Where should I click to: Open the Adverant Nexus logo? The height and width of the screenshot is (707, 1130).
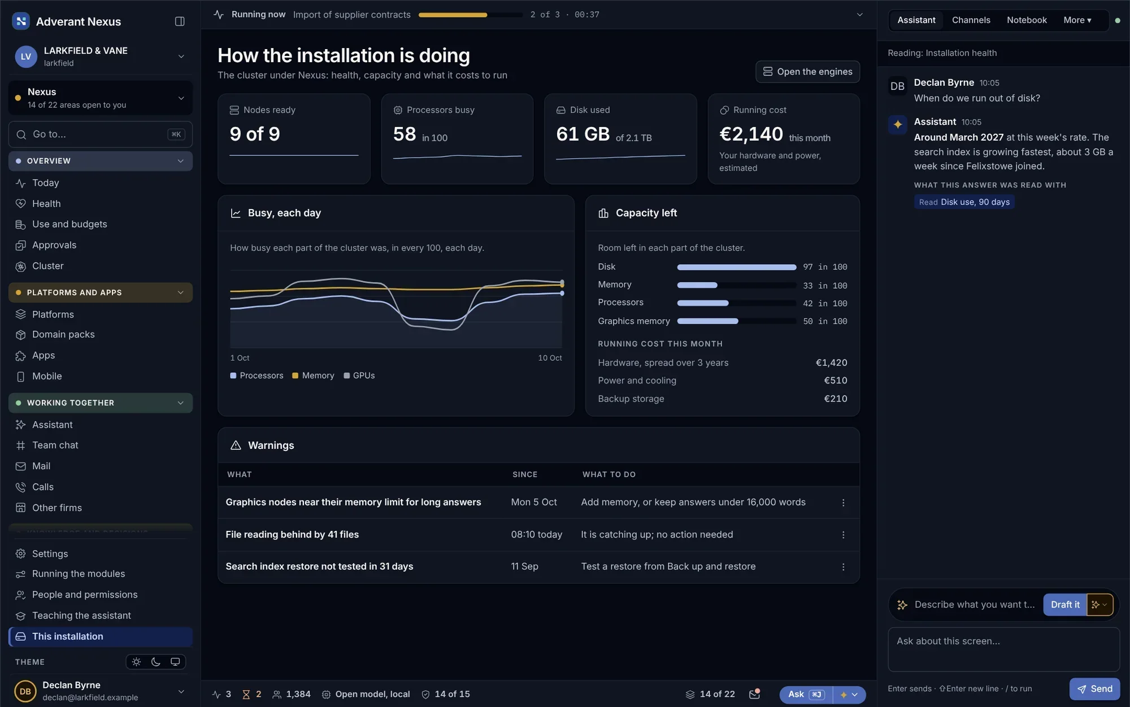[x=21, y=21]
